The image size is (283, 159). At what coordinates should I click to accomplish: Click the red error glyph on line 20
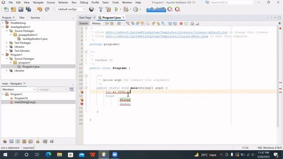point(82,104)
